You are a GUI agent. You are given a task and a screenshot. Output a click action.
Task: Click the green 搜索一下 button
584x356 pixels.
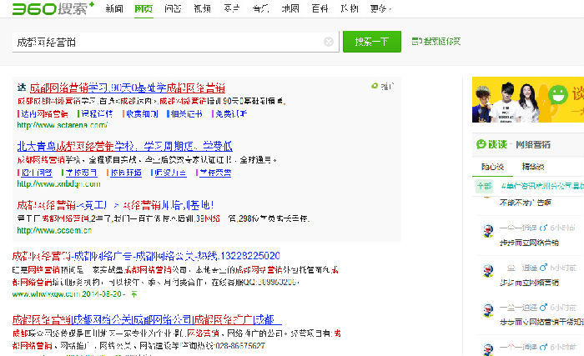coord(372,42)
